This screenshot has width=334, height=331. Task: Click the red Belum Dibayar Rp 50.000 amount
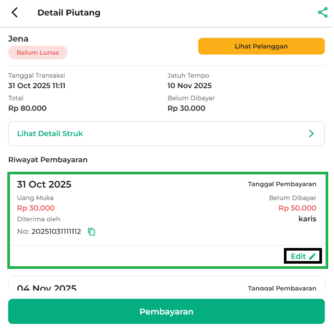[297, 208]
